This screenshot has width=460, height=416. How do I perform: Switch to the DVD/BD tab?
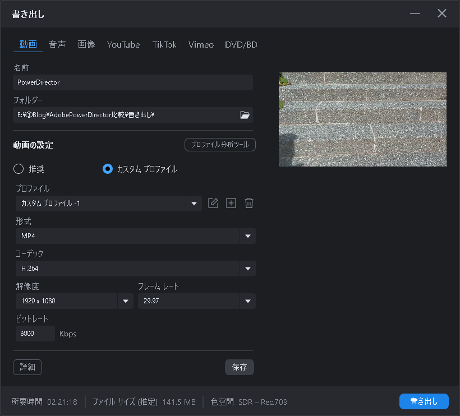(241, 44)
